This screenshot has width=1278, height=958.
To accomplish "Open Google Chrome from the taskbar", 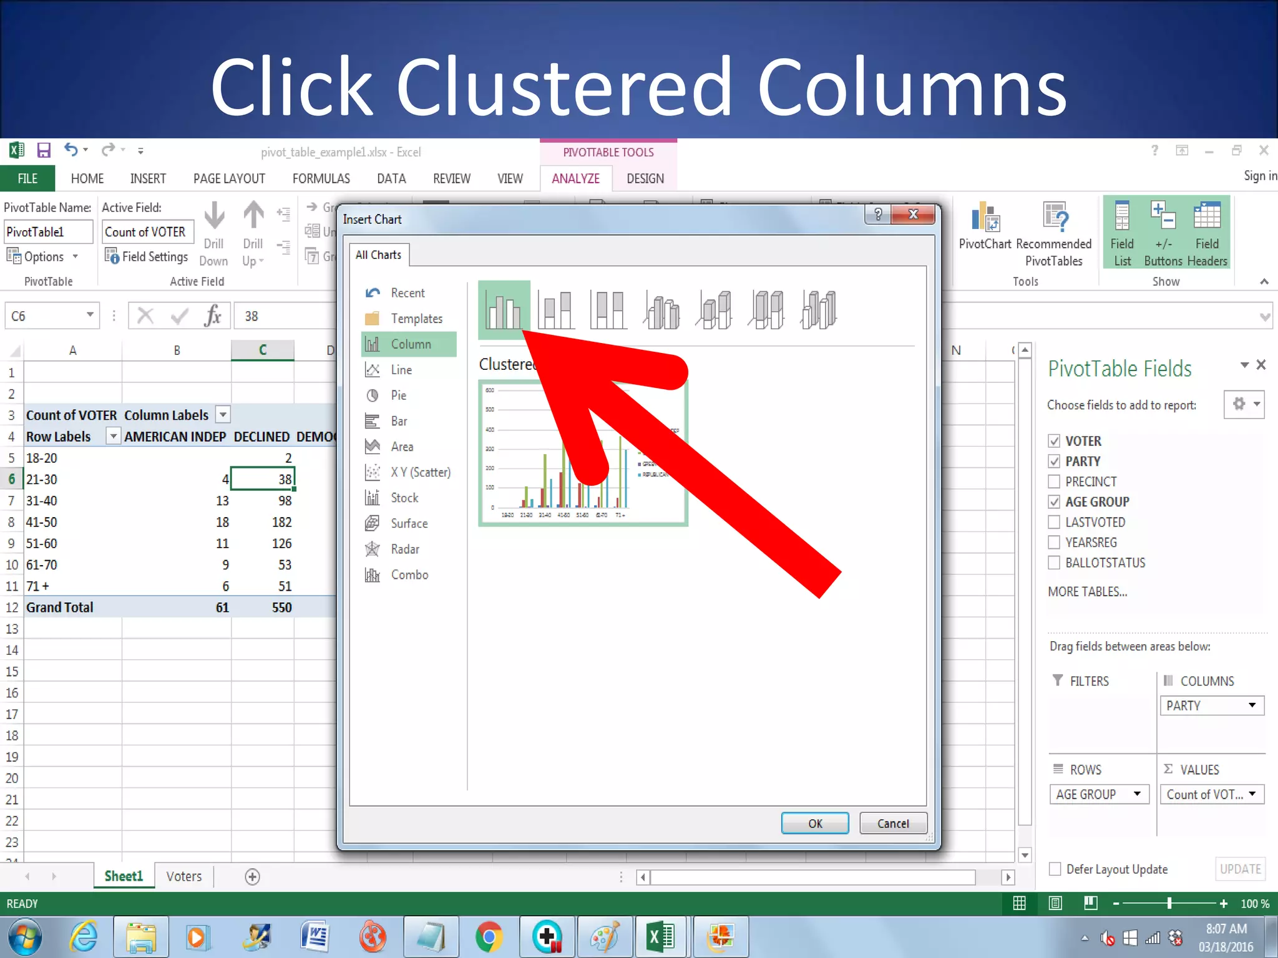I will coord(489,937).
